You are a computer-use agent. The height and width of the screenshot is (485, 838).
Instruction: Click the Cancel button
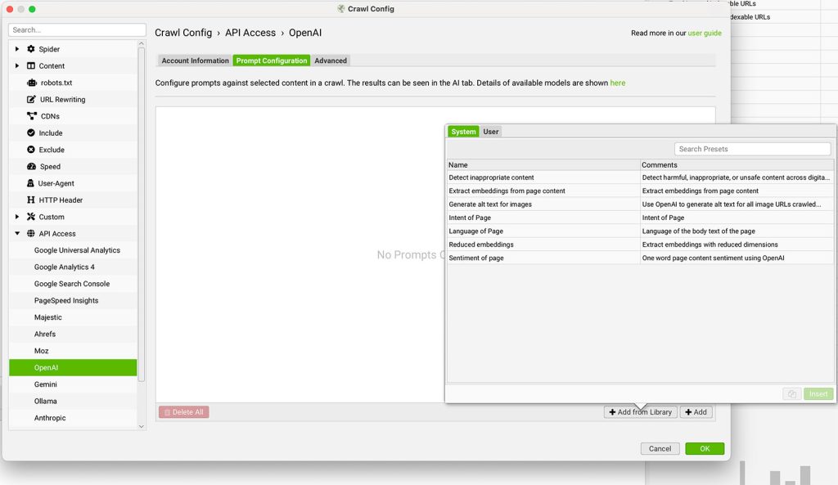(660, 449)
